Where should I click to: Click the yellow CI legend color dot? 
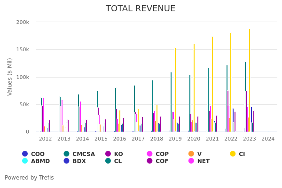[233, 154]
